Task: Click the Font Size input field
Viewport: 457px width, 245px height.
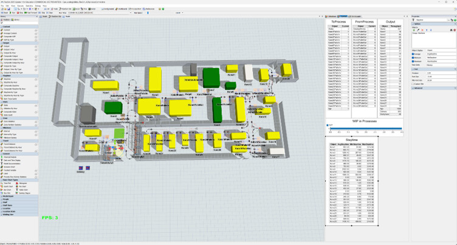Action: pyautogui.click(x=441, y=77)
